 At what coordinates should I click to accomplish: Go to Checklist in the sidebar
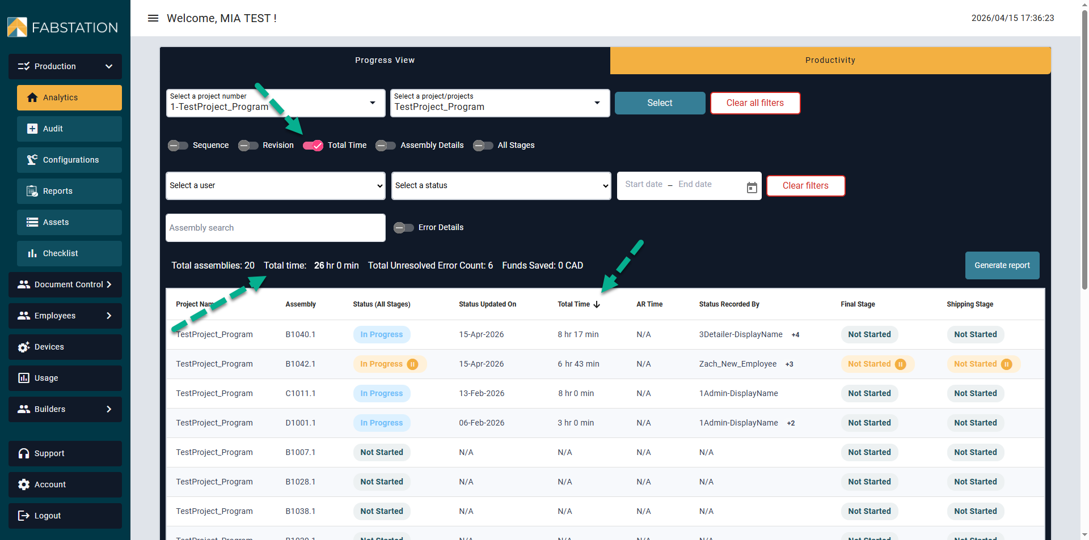tap(69, 253)
